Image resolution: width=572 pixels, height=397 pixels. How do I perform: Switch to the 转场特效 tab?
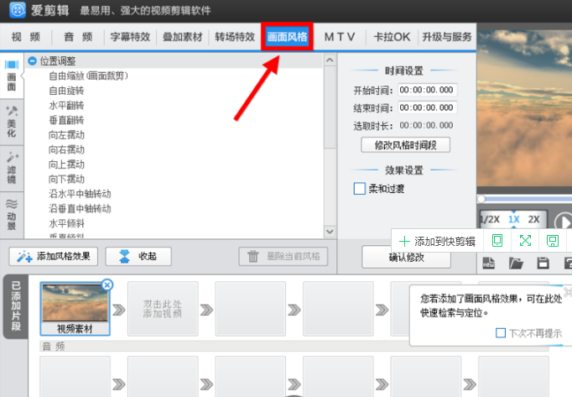(x=234, y=37)
